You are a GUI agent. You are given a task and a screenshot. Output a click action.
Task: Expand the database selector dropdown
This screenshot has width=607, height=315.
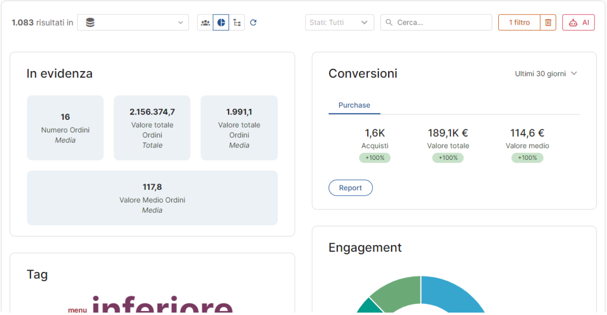click(x=133, y=23)
